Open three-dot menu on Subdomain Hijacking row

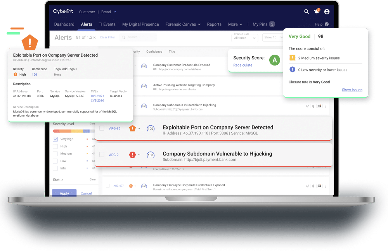[325, 106]
